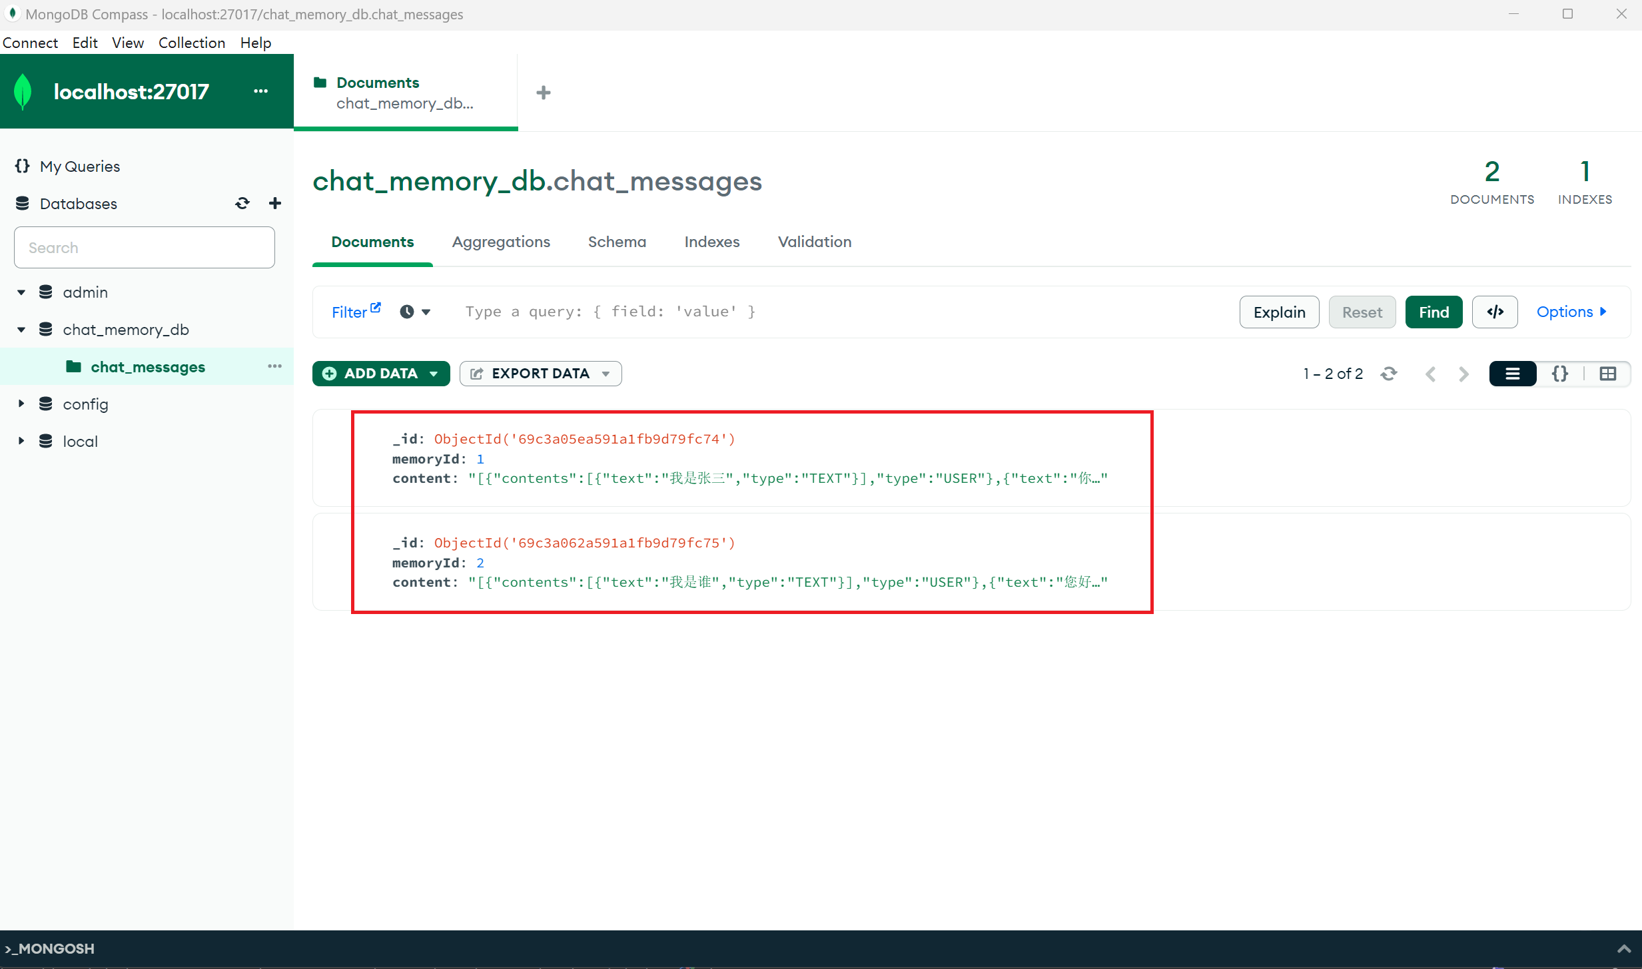Click the Find button
Image resolution: width=1642 pixels, height=969 pixels.
click(1433, 312)
